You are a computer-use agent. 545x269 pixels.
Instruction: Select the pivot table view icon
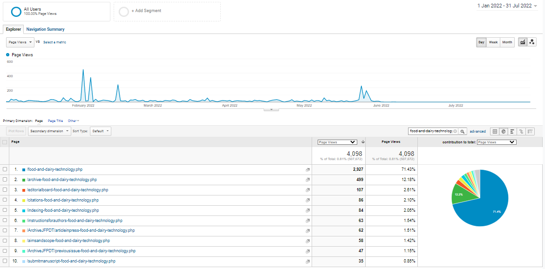point(530,132)
